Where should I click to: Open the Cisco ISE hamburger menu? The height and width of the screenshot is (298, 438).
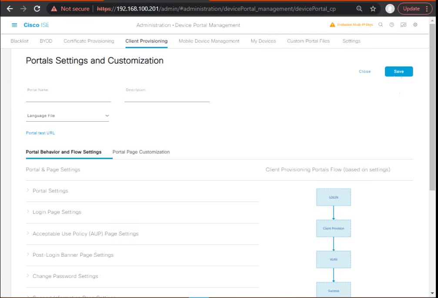tap(14, 25)
